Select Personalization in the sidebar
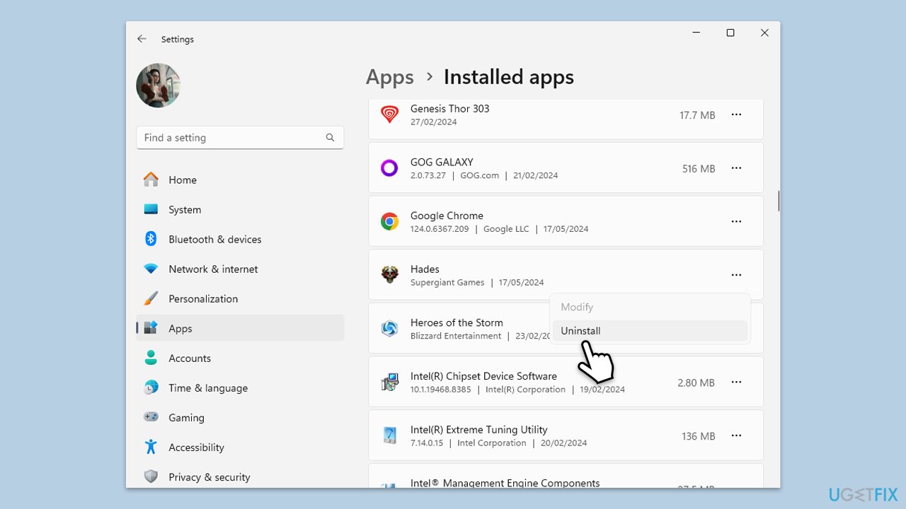This screenshot has height=509, width=906. coord(202,299)
